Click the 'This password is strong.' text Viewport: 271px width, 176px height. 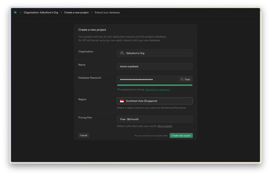pos(131,89)
